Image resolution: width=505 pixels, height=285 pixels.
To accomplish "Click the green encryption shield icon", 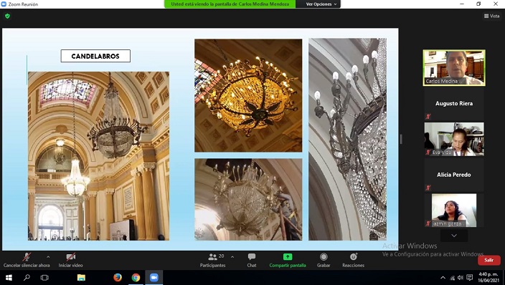I will 7,16.
